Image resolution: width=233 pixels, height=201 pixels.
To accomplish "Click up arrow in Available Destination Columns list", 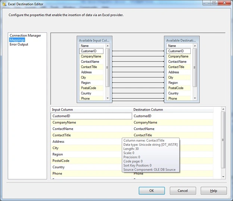I will [195, 46].
